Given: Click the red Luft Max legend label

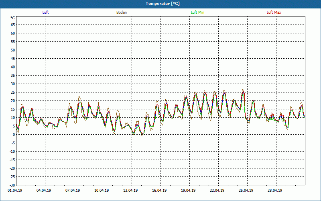Looking at the screenshot, I should tap(274, 12).
